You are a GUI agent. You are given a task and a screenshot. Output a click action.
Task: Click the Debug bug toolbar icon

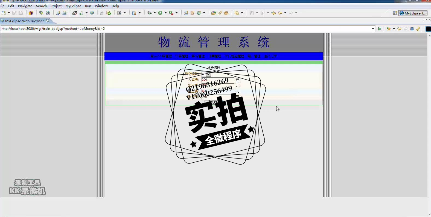coord(149,13)
